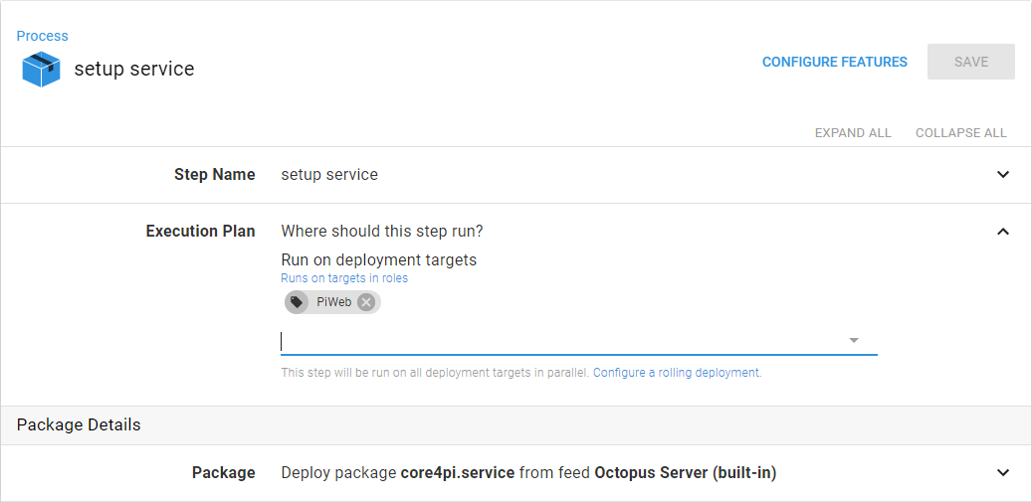Image resolution: width=1032 pixels, height=502 pixels.
Task: Click the blue package step icon
Action: click(x=41, y=70)
